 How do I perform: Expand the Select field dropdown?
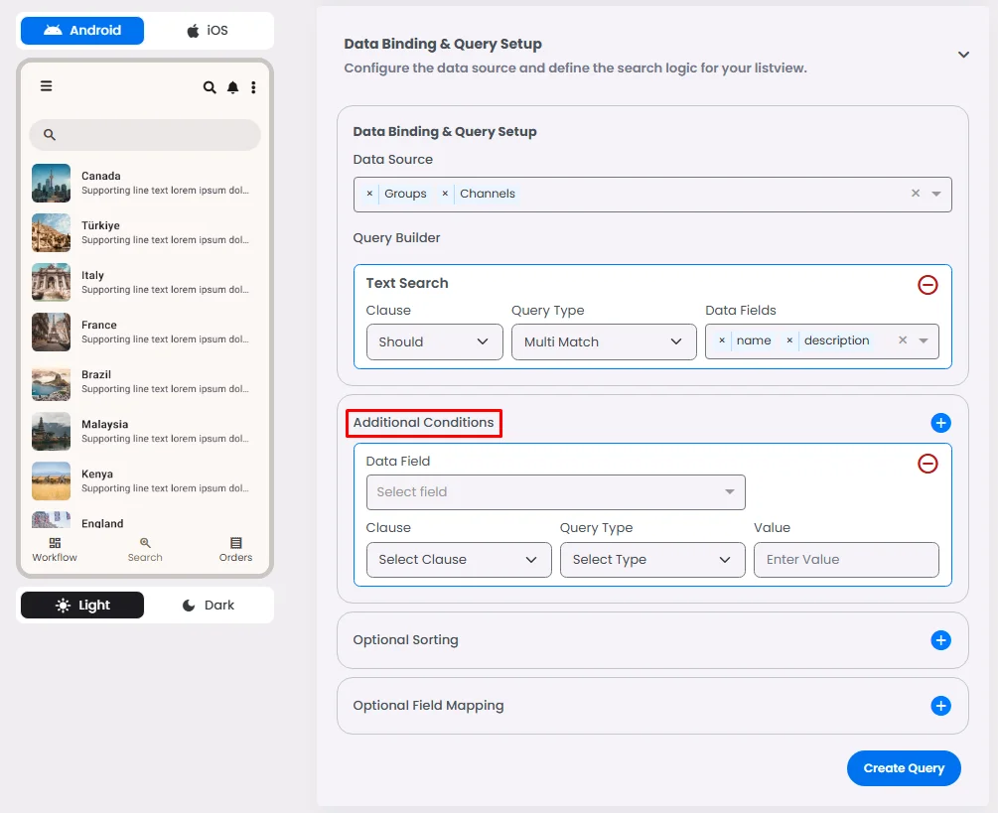[555, 492]
